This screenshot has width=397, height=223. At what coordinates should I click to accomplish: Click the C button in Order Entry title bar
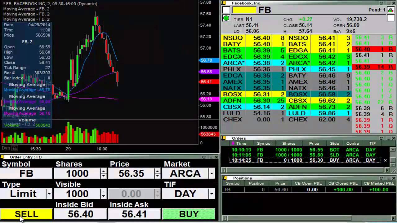point(204,157)
